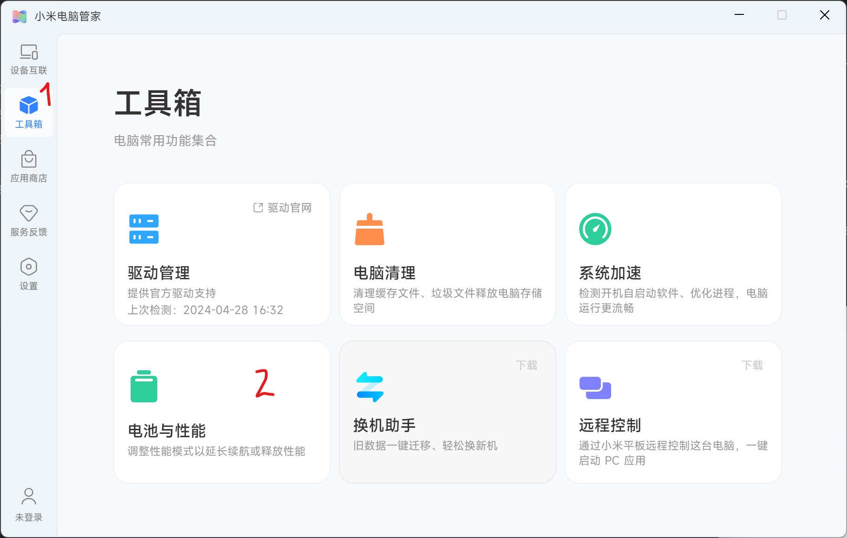Click the 换机助手 swap arrows icon
Image resolution: width=847 pixels, height=538 pixels.
point(370,387)
